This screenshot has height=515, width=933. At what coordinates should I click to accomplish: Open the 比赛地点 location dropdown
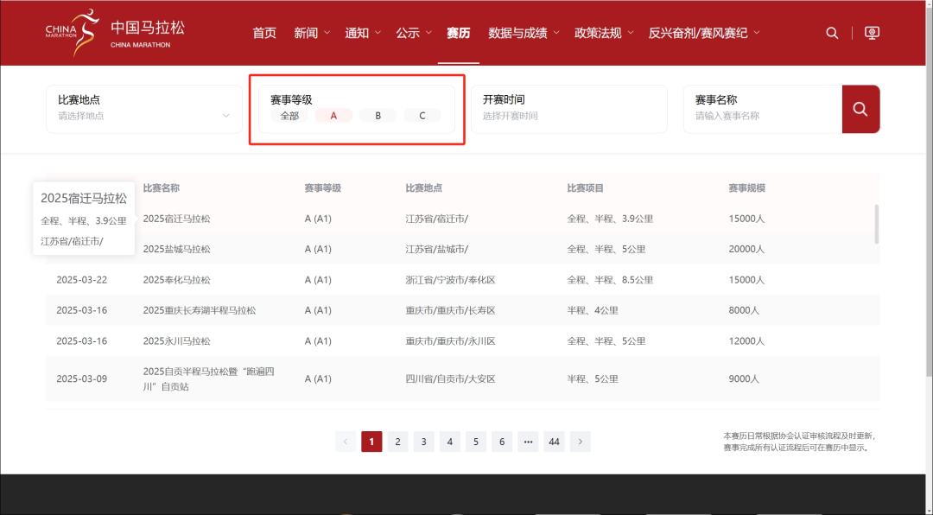[x=144, y=109]
